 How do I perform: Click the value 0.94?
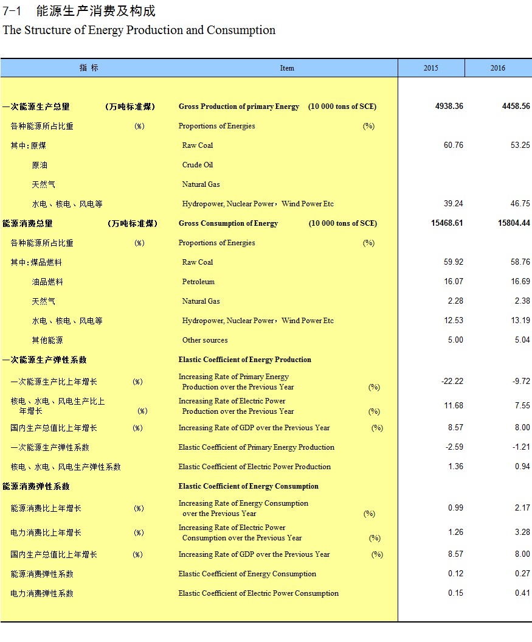tap(522, 466)
